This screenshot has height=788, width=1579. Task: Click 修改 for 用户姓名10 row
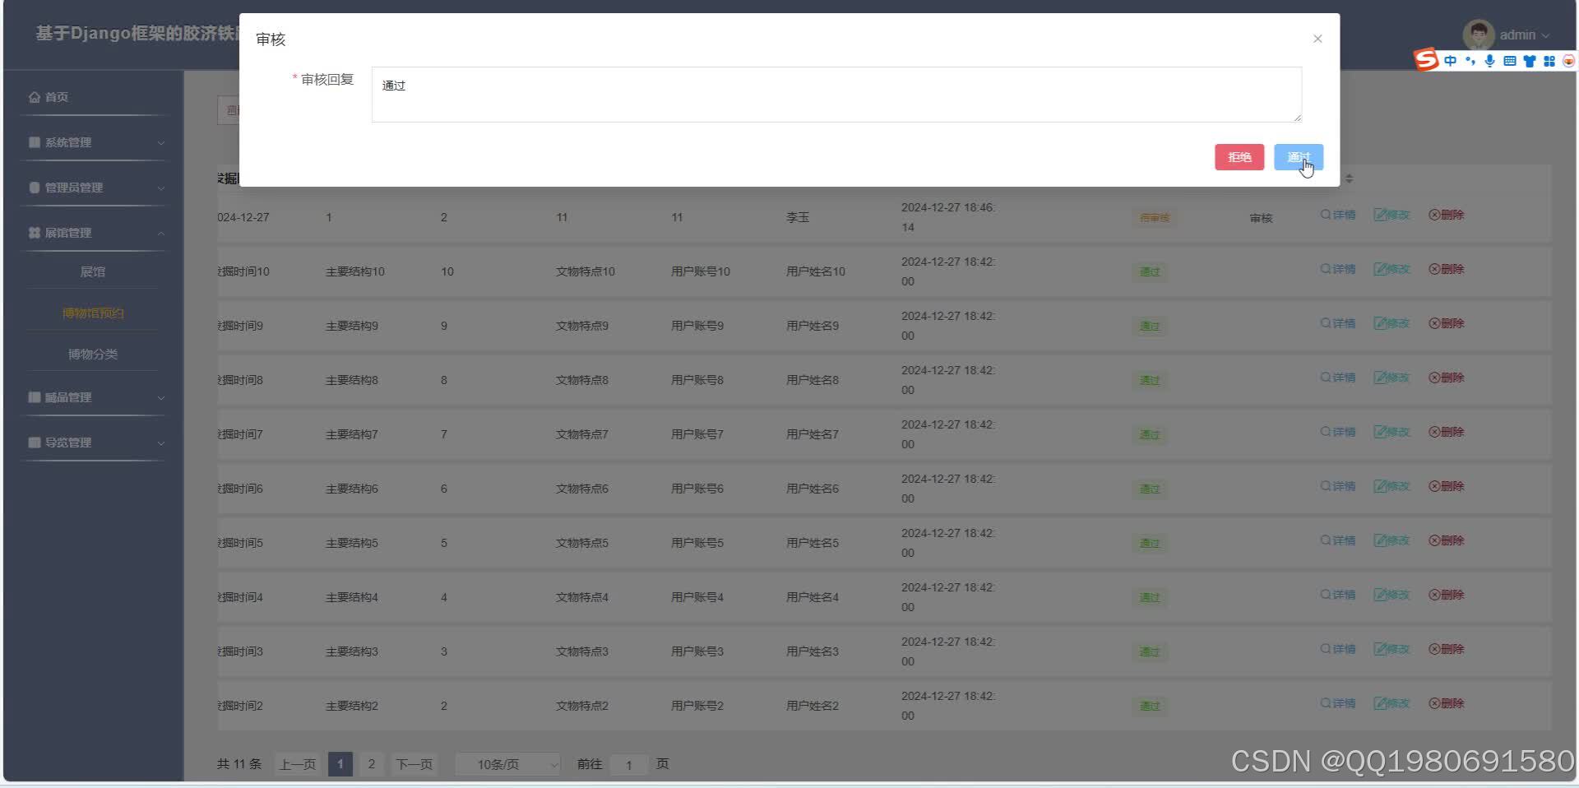1391,269
